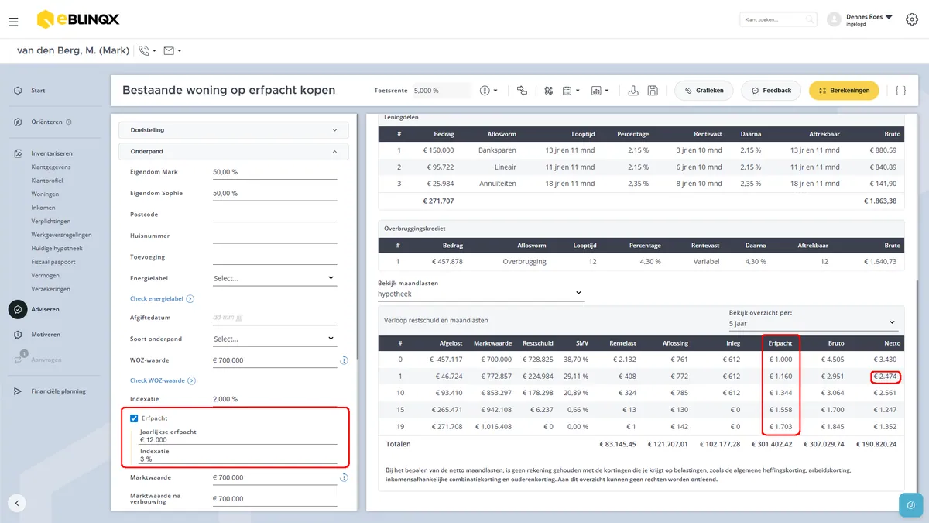Collapse the Onderpand section

pos(234,152)
